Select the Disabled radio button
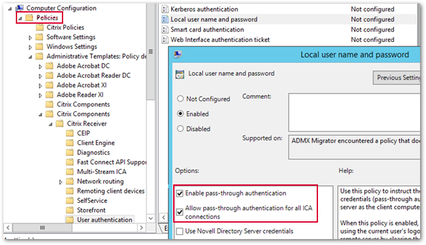This screenshot has height=245, width=426. pyautogui.click(x=180, y=128)
